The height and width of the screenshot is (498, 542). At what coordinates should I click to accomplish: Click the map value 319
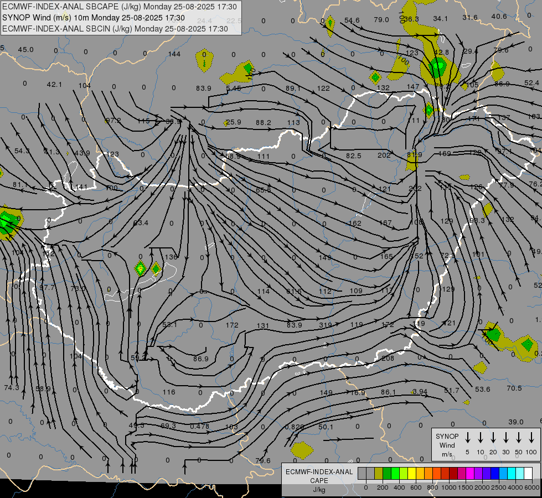click(325, 325)
